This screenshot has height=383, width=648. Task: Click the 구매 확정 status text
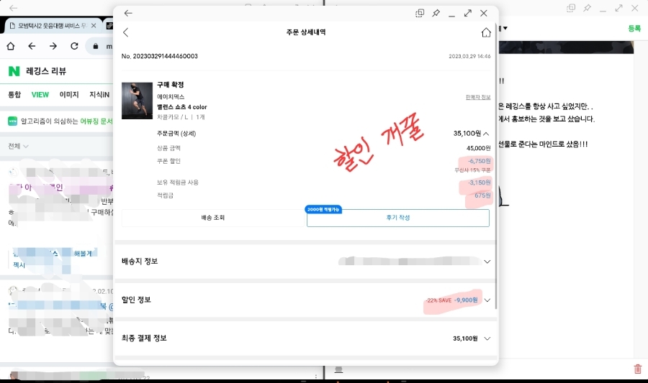coord(170,85)
